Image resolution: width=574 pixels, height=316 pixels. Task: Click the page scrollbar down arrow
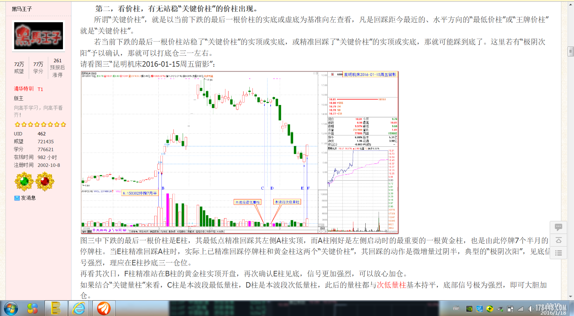(570, 297)
